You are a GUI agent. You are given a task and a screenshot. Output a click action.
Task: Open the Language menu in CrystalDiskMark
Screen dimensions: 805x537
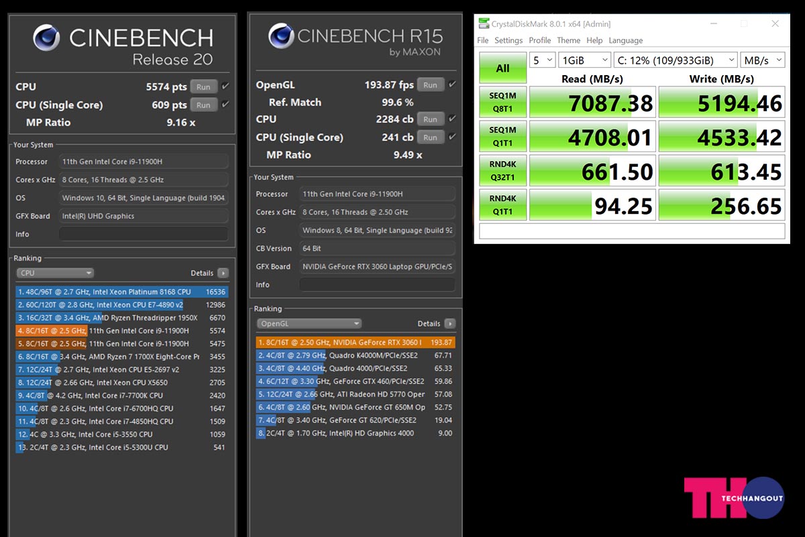click(x=625, y=40)
